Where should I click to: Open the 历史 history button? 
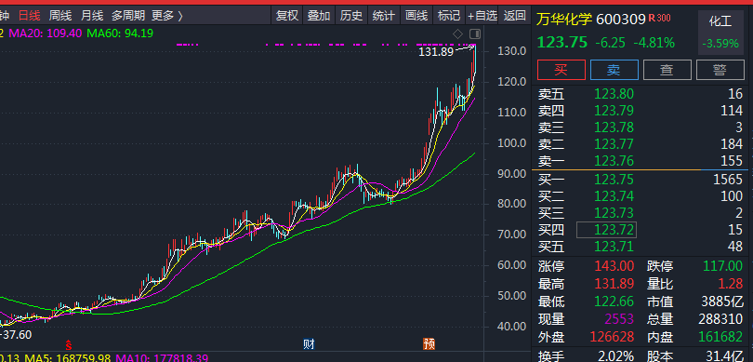coord(351,16)
